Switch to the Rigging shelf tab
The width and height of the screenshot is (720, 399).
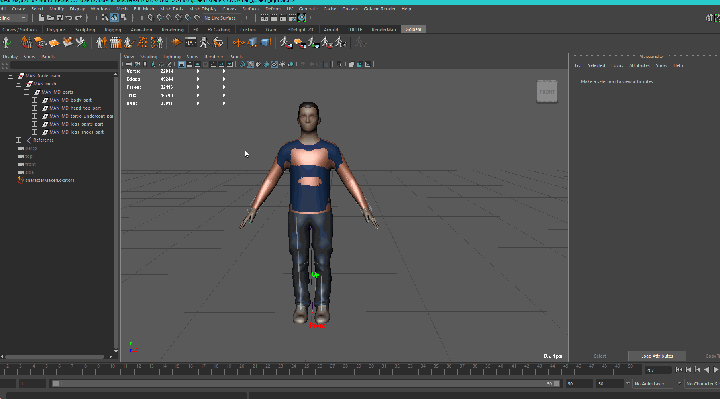click(x=113, y=30)
